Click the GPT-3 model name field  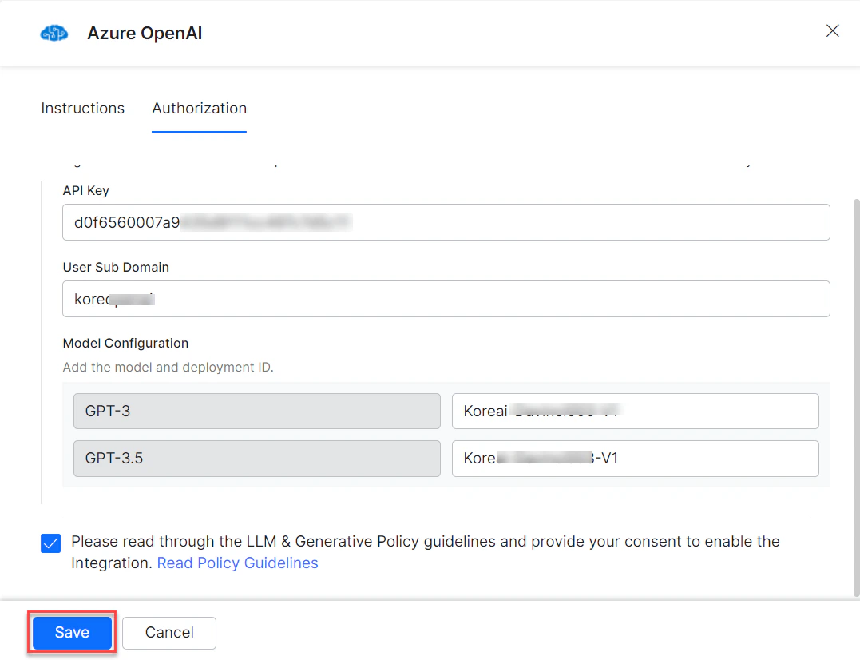point(256,411)
